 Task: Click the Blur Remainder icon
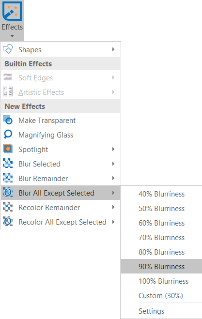click(8, 178)
